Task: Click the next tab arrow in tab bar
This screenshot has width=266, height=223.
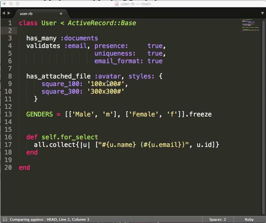Action: (x=9, y=14)
